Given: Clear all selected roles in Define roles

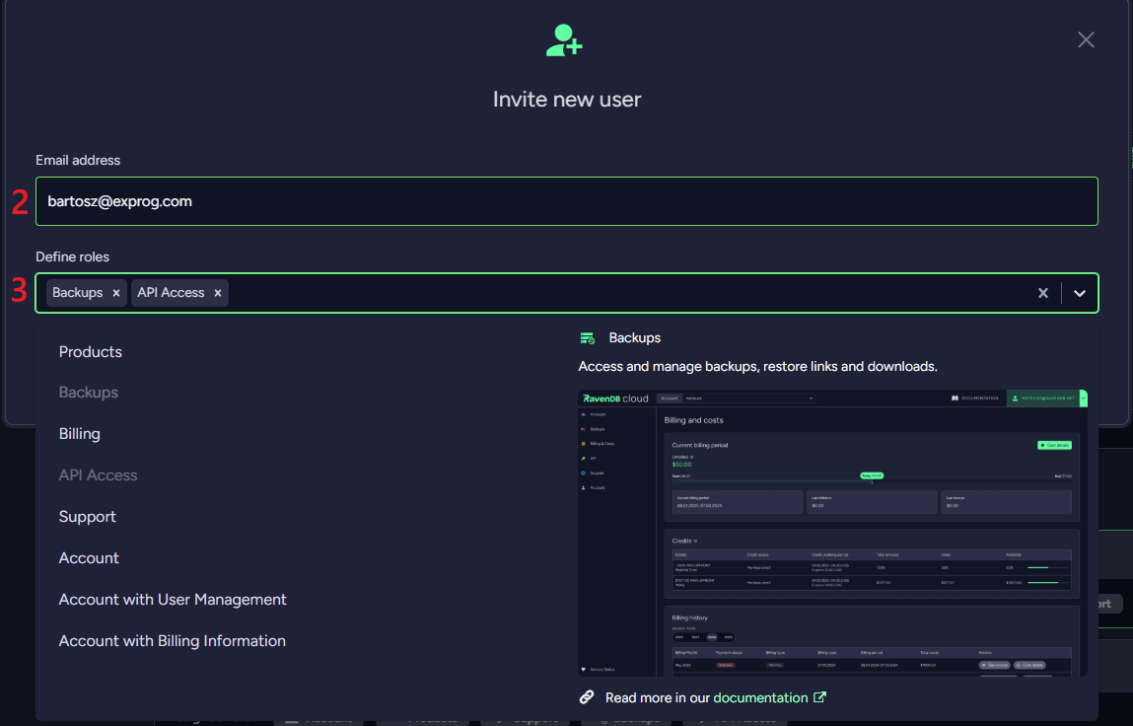Looking at the screenshot, I should click(x=1042, y=293).
